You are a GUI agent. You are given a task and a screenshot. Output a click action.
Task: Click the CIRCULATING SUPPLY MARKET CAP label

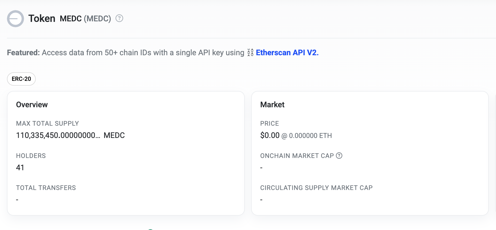click(316, 188)
